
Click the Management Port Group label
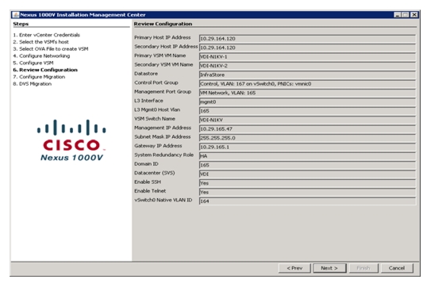tap(163, 91)
